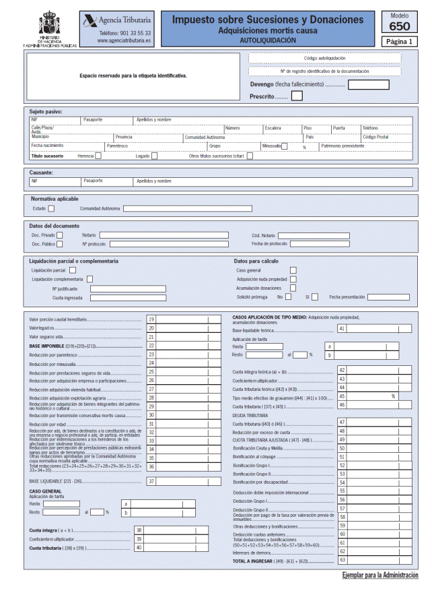The image size is (432, 591).
Task: Select the Doc. Privado checkbox
Action: (59, 235)
